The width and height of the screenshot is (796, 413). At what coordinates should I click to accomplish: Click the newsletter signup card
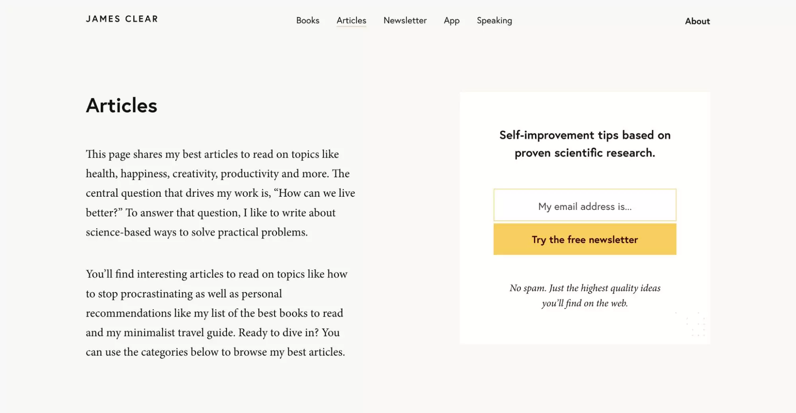coord(585,217)
